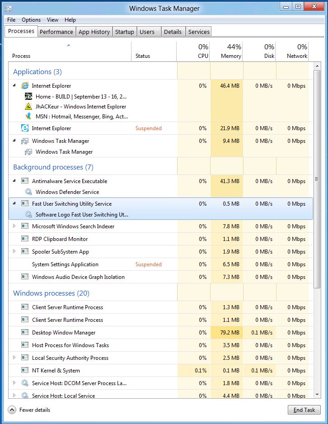Click the Home - BUILD page icon

28,97
